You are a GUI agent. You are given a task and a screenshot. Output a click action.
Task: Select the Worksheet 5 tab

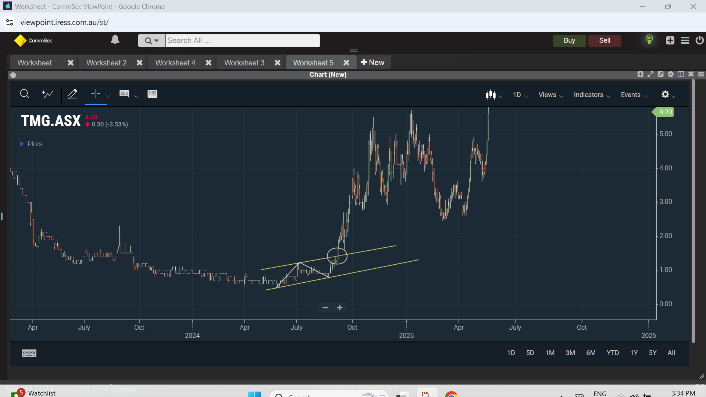313,63
